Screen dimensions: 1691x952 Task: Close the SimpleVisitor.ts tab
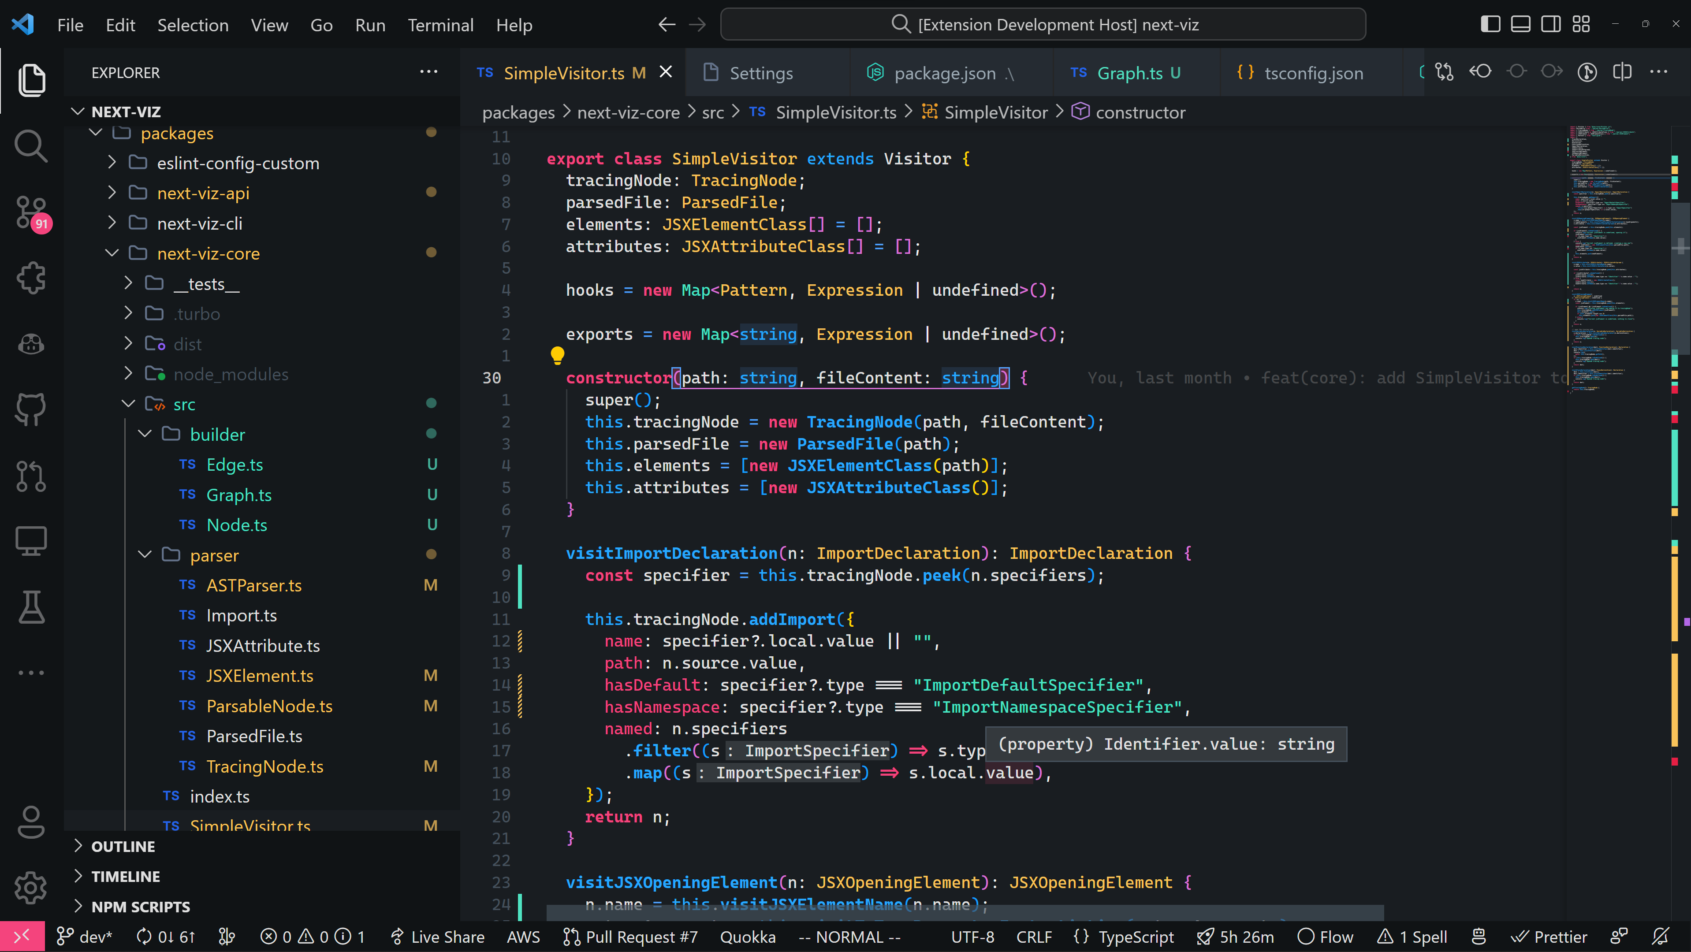tap(666, 72)
